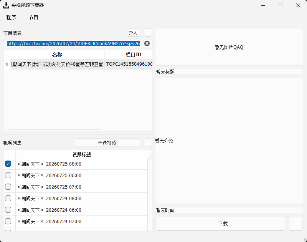This screenshot has height=242, width=307.
Task: Check the 20260724 07:00 video checkbox
Action: click(x=8, y=221)
